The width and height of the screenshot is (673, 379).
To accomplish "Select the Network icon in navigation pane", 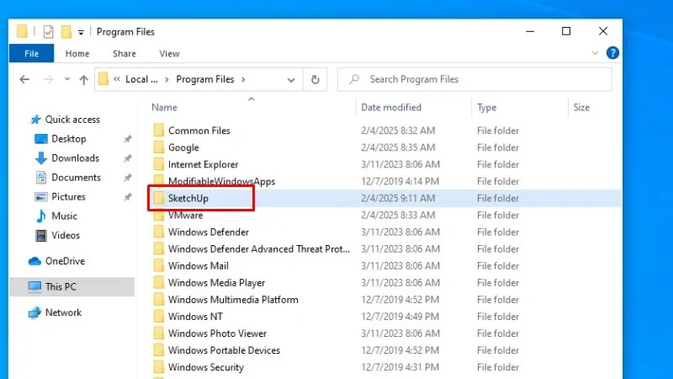I will pos(34,312).
